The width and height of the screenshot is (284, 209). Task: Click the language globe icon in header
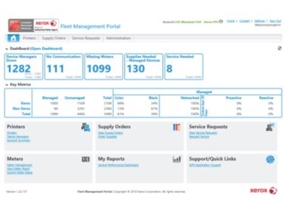point(221,22)
